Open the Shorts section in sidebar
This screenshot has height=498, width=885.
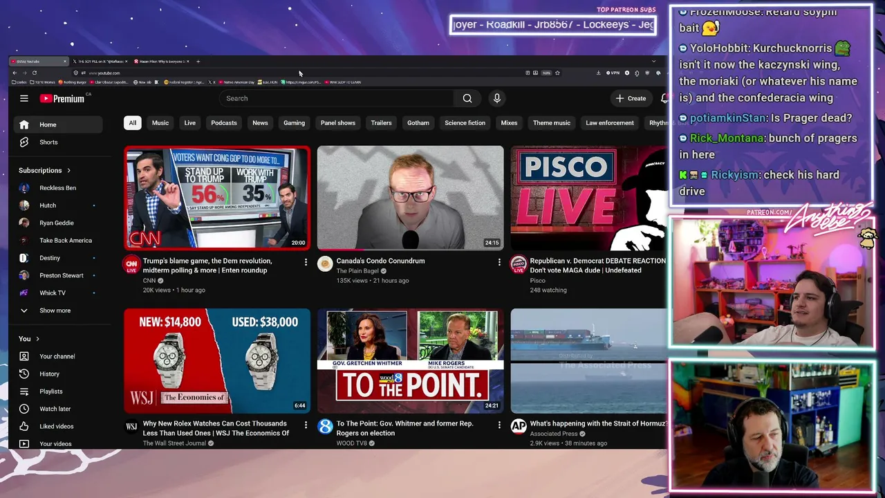(58, 142)
